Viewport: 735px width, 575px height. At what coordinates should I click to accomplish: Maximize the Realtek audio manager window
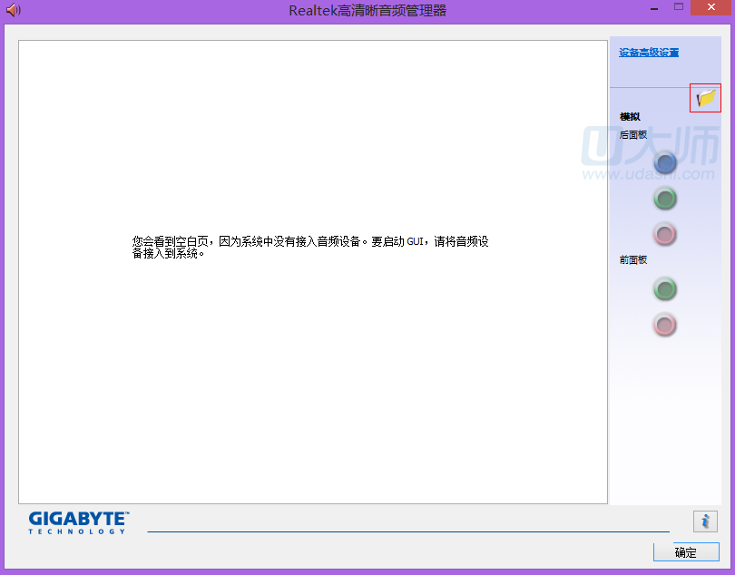point(679,7)
